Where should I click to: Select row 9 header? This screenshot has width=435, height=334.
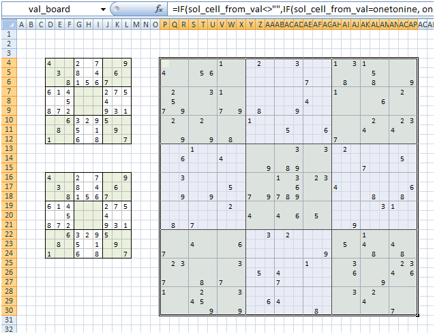pyautogui.click(x=9, y=110)
